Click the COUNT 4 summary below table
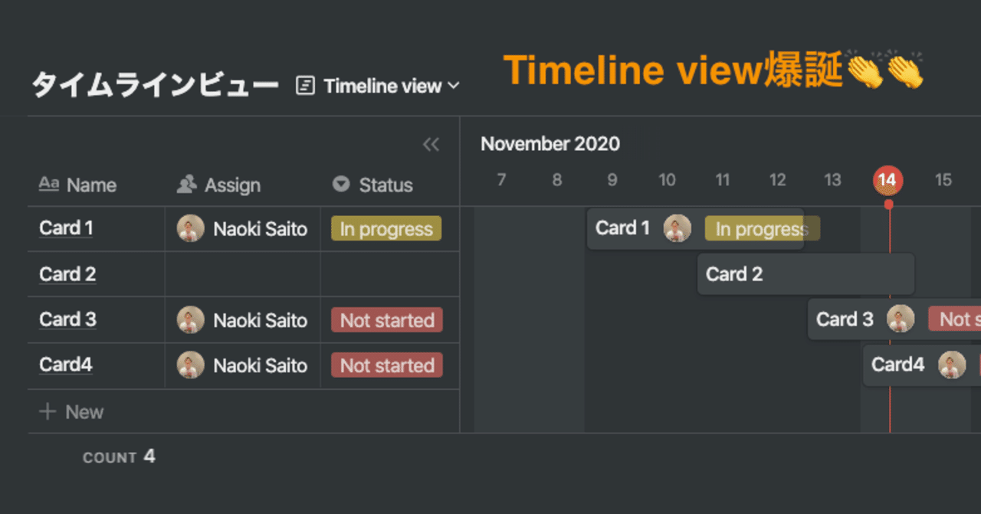The width and height of the screenshot is (981, 514). 119,457
